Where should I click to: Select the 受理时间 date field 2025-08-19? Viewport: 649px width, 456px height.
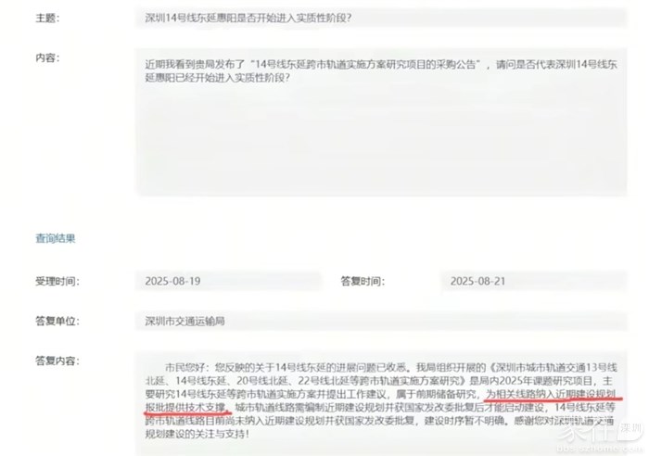tap(228, 282)
